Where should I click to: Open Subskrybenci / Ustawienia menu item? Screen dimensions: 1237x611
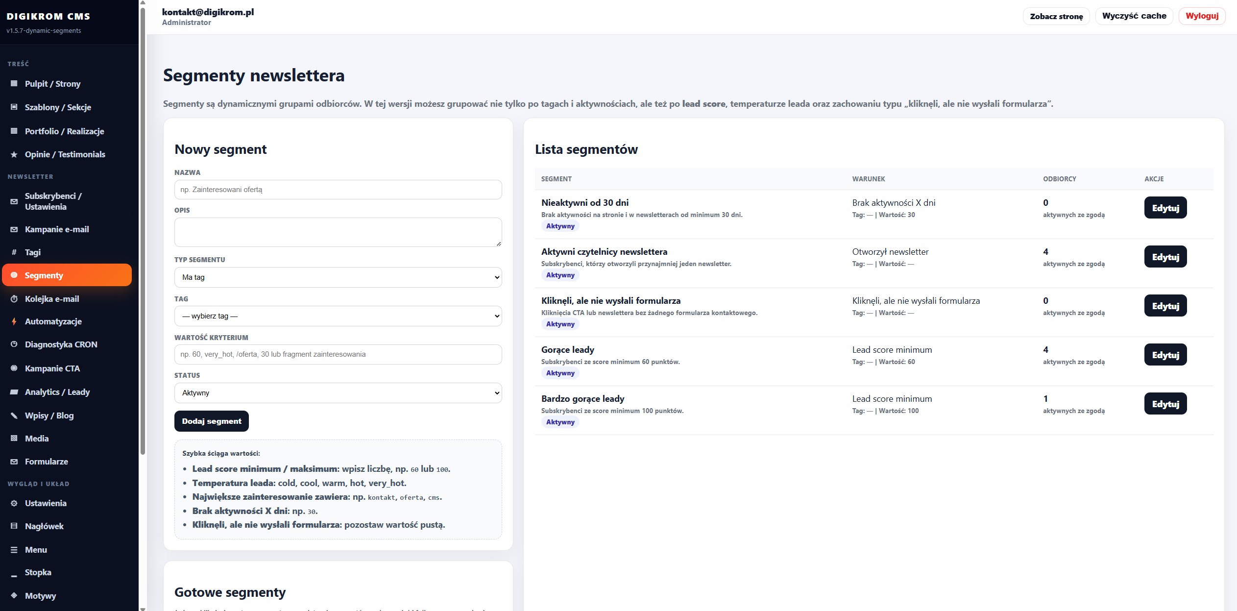pos(67,201)
